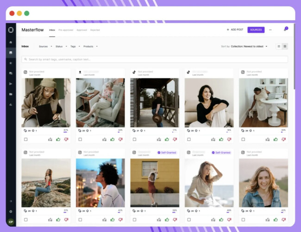Tick checkbox under the porch woman post
Viewport: 301px width, 232px height.
[x=134, y=139]
